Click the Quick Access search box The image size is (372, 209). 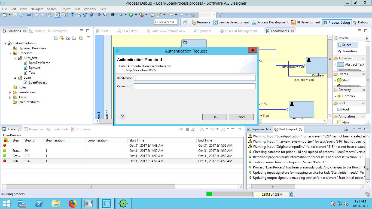tap(166, 22)
